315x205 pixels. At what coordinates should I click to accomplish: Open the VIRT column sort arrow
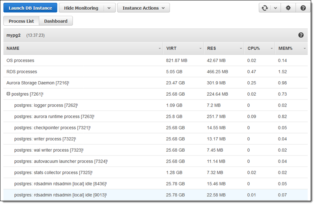201,49
